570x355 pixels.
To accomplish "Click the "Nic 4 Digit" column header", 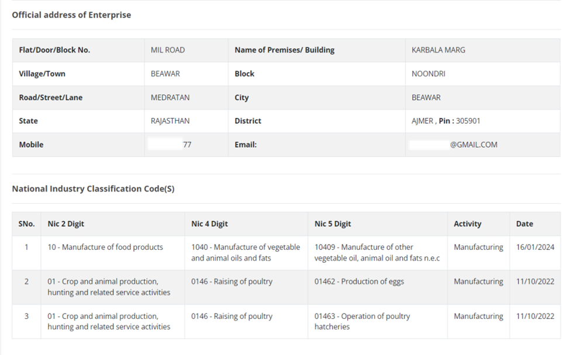I will [209, 224].
